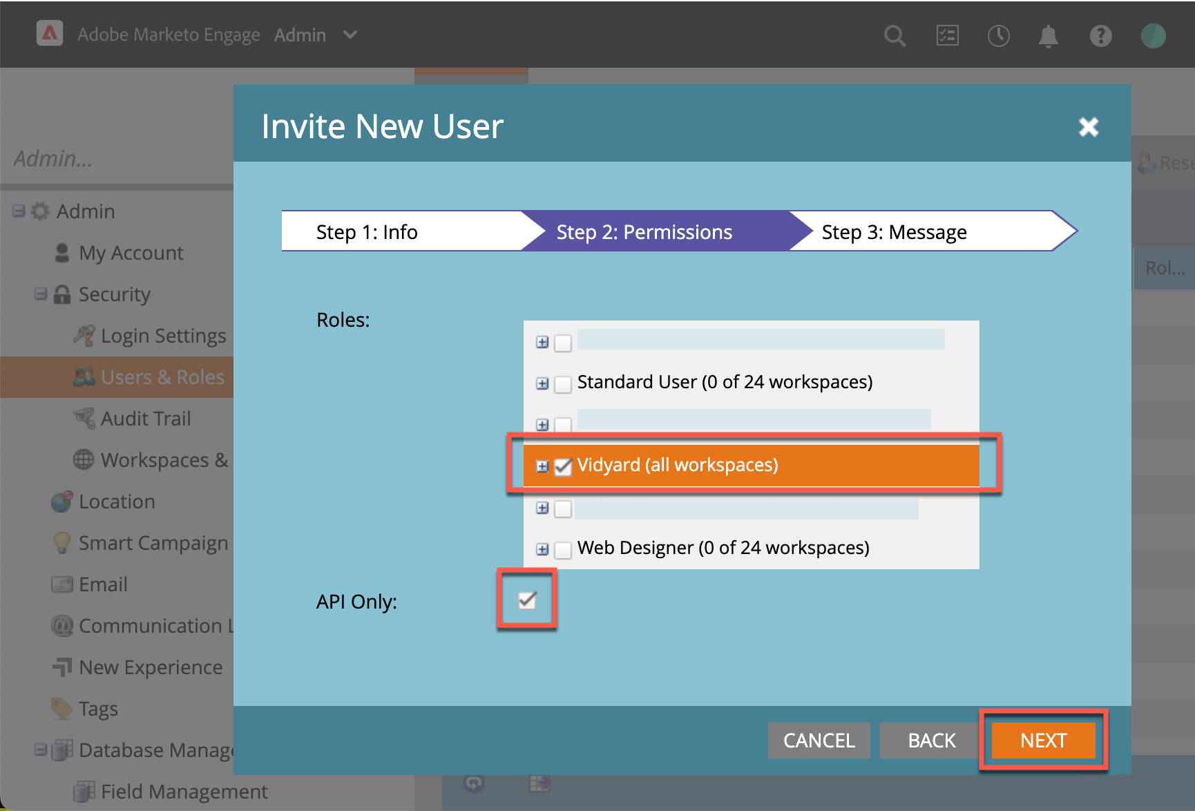Click the Admin search field in sidebar

click(117, 159)
